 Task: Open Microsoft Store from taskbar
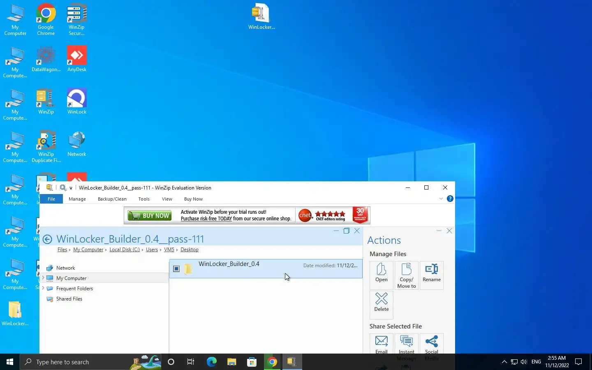(252, 362)
